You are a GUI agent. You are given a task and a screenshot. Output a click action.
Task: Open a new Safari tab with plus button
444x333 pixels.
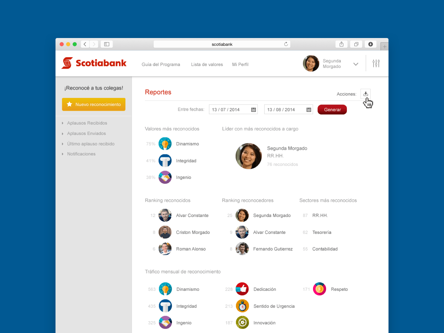coord(384,47)
